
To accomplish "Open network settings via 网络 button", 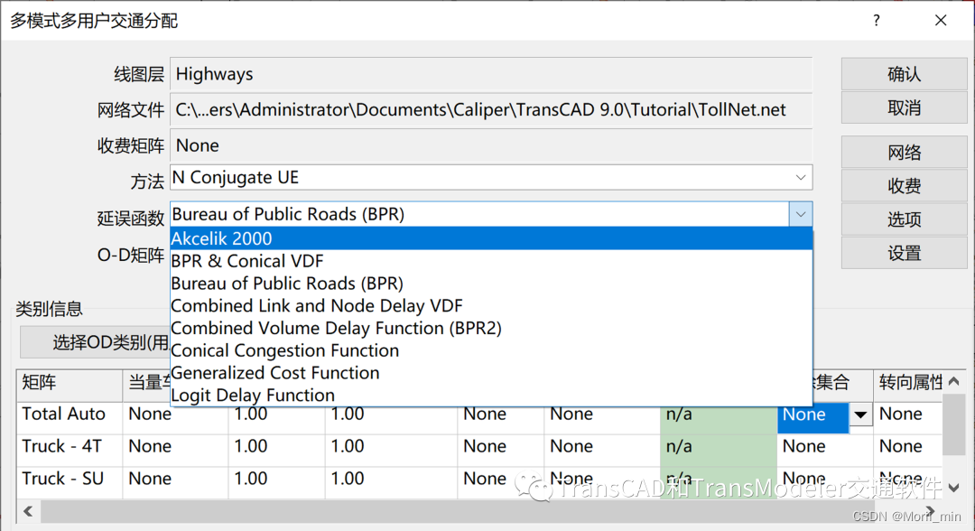I will pos(903,152).
